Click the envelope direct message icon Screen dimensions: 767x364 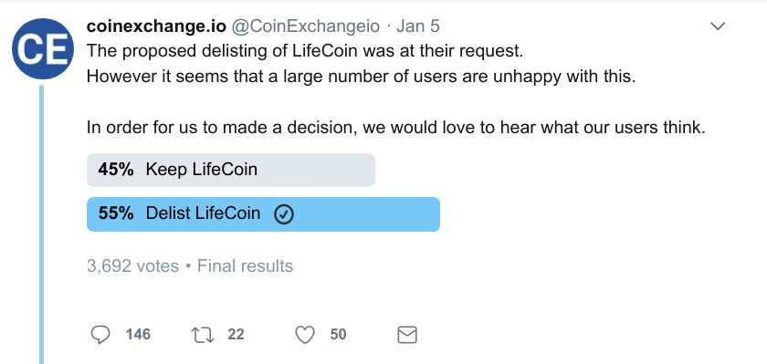[407, 335]
